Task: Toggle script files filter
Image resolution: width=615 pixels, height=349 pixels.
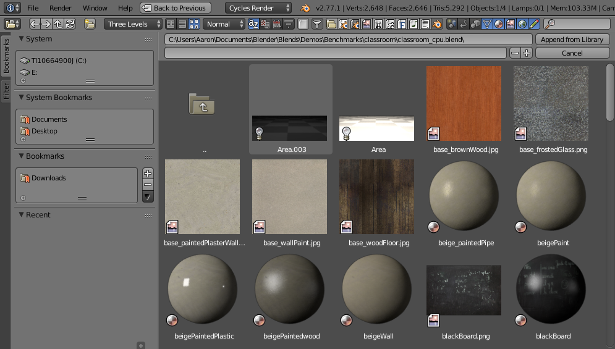Action: pyautogui.click(x=390, y=24)
